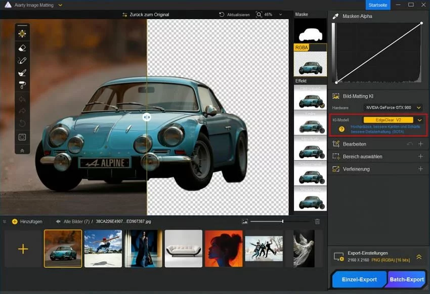Click the yellow help question mark icon
This screenshot has height=294, width=430.
(341, 129)
